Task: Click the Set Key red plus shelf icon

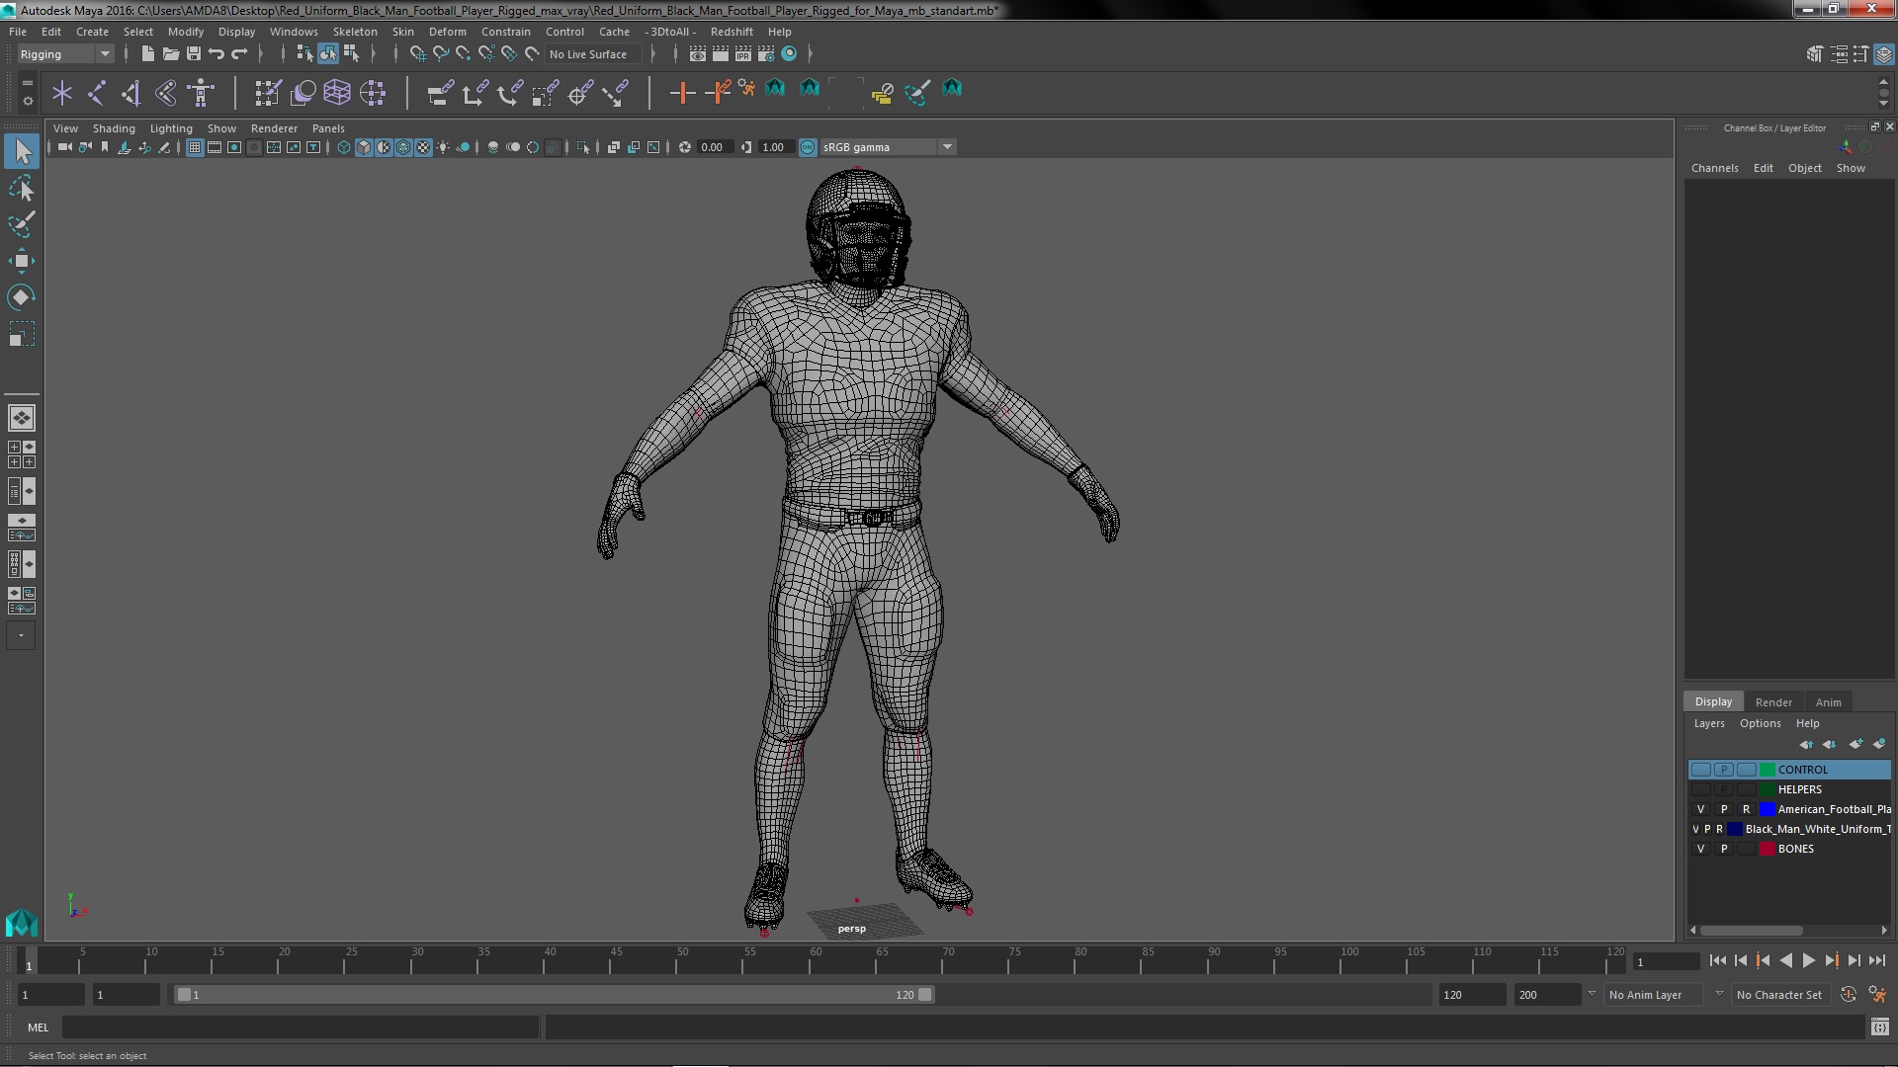Action: 682,93
